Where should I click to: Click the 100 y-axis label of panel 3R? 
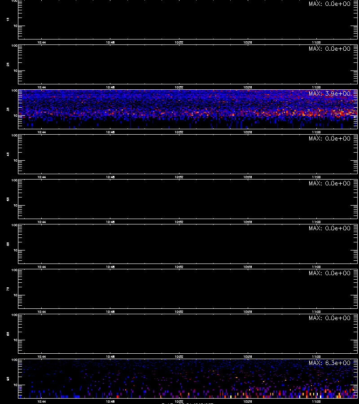[14, 91]
